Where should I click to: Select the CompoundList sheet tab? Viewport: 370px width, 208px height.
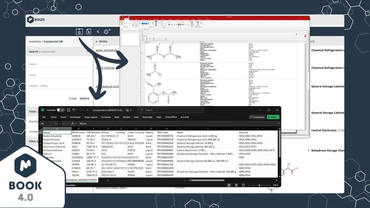pos(81,180)
